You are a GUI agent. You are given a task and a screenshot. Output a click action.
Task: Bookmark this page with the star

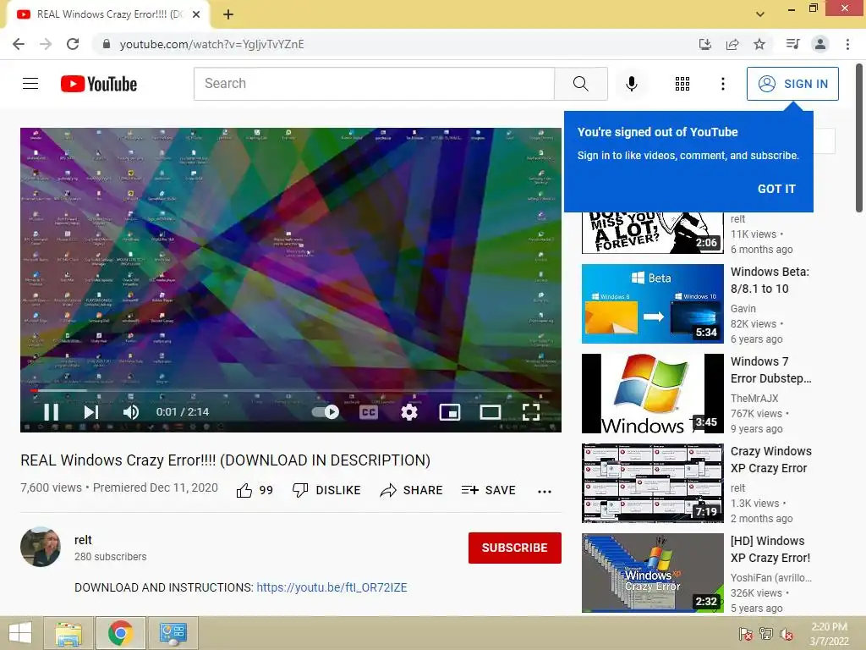pos(759,44)
